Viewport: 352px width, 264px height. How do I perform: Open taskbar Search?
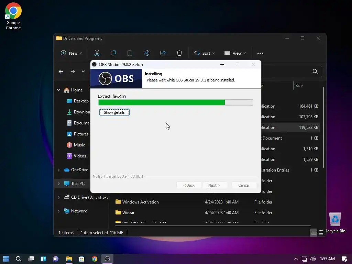tap(19, 259)
